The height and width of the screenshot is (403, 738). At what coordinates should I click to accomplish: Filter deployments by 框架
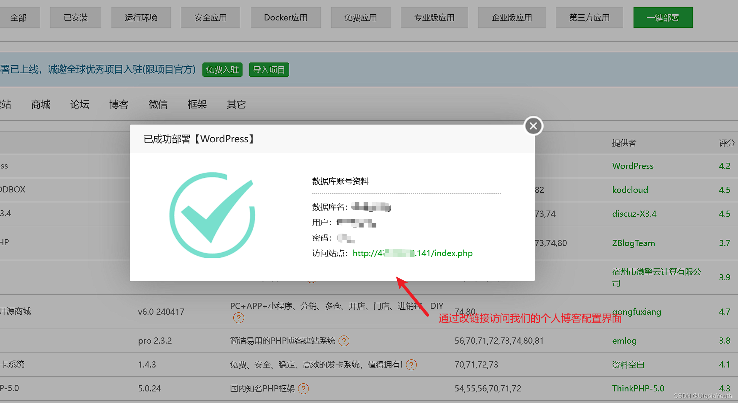pyautogui.click(x=197, y=104)
